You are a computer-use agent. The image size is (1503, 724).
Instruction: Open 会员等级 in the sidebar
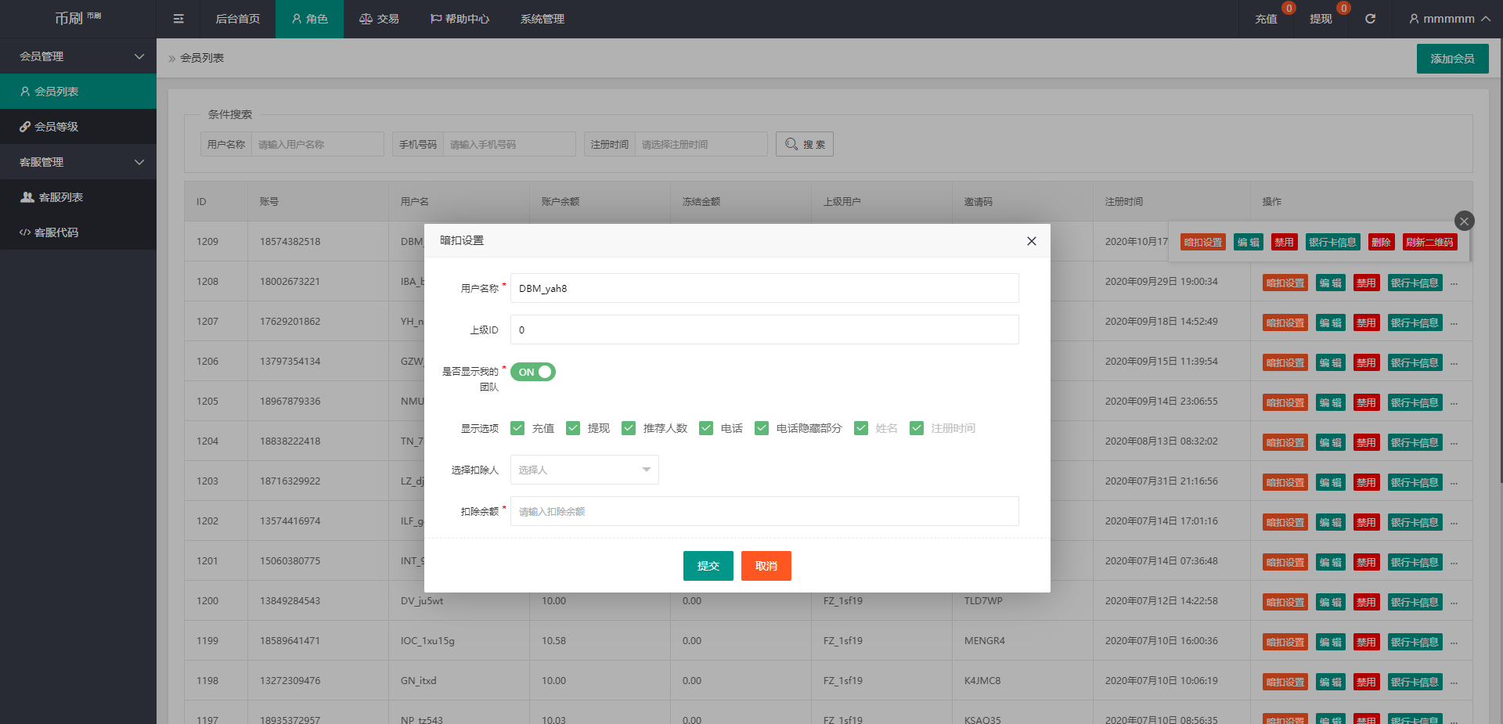[56, 127]
